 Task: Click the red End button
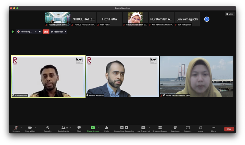point(229,129)
